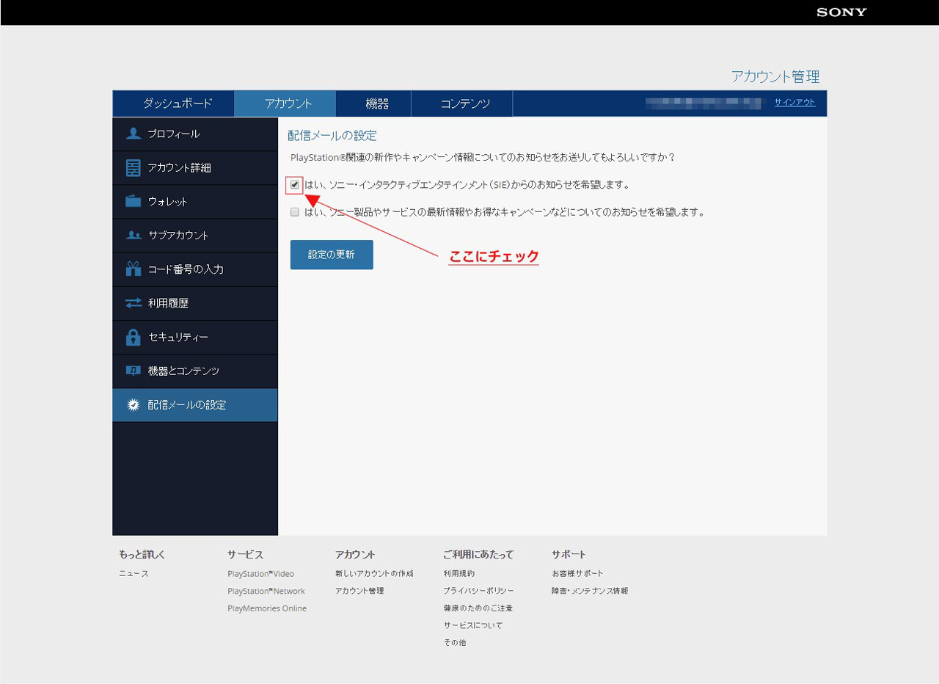
Task: Click the security padlock icon
Action: pos(133,337)
